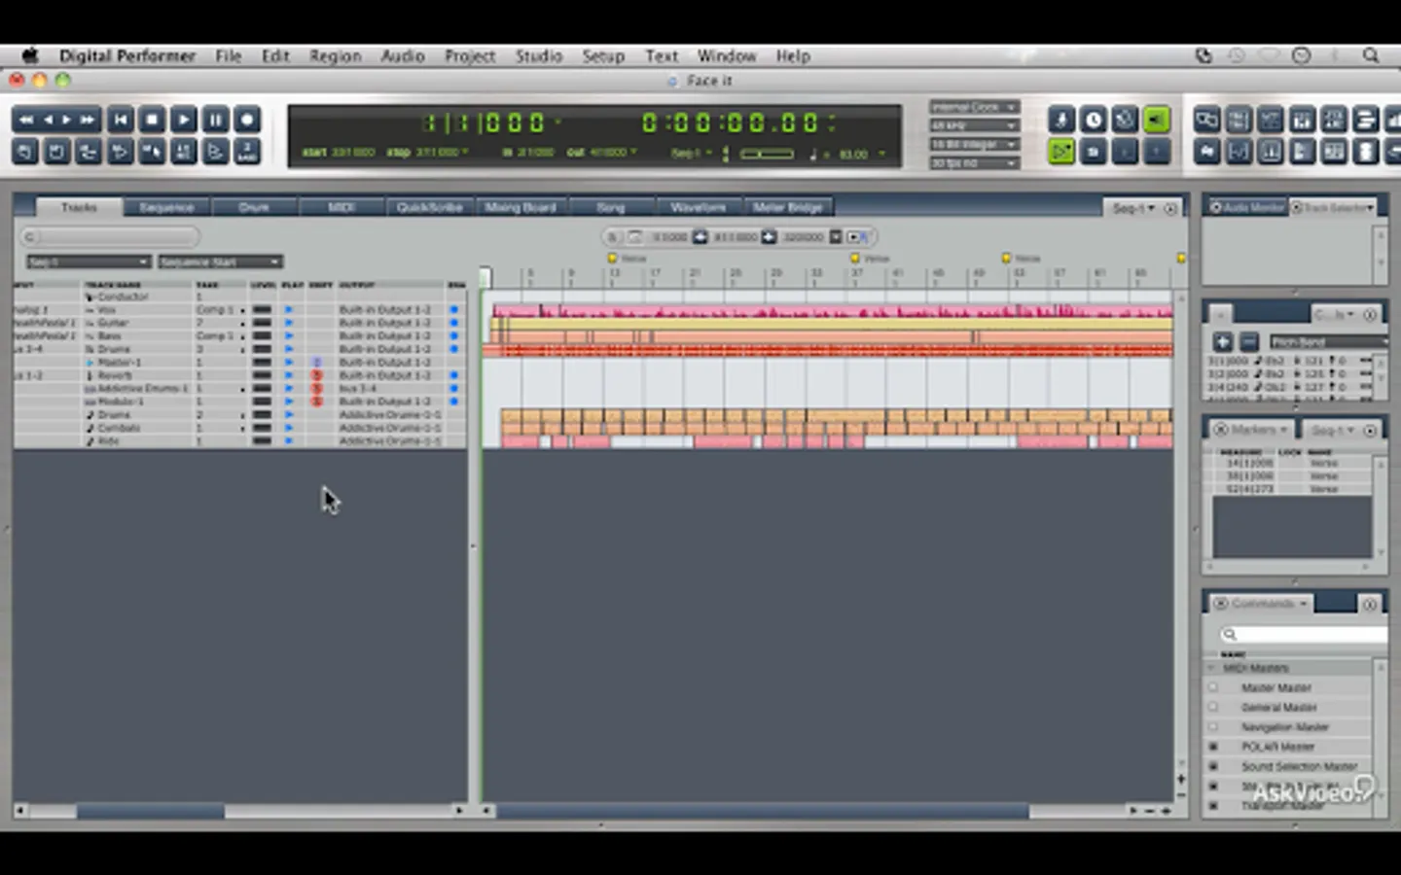The image size is (1401, 875).
Task: Open the Seq-1 menu in tracks window
Action: [1132, 208]
